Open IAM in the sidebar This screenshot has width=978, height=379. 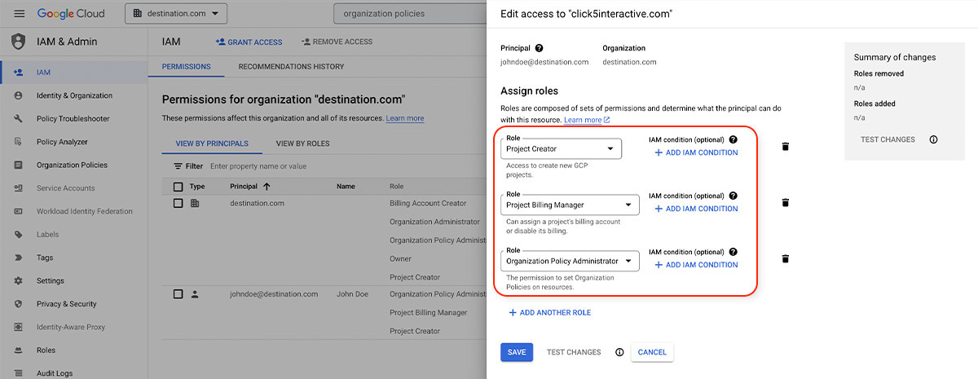[x=74, y=73]
